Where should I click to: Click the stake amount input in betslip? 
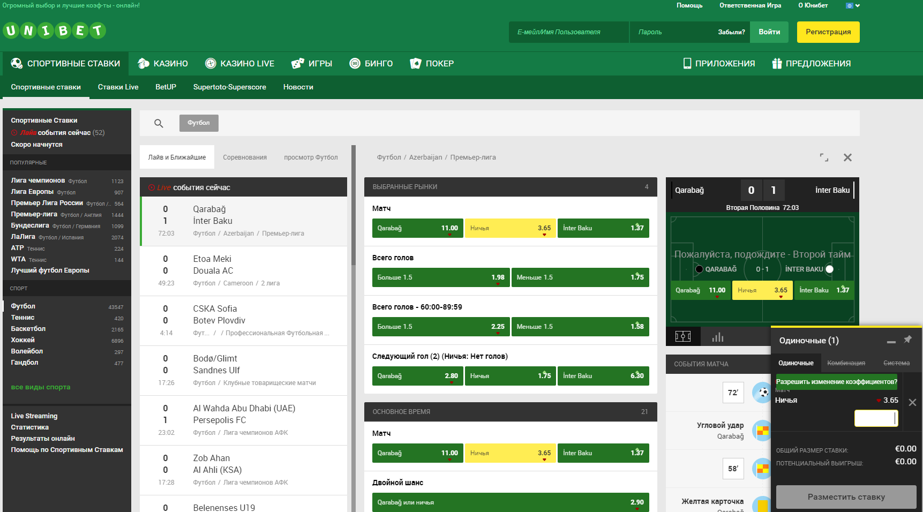click(x=876, y=418)
